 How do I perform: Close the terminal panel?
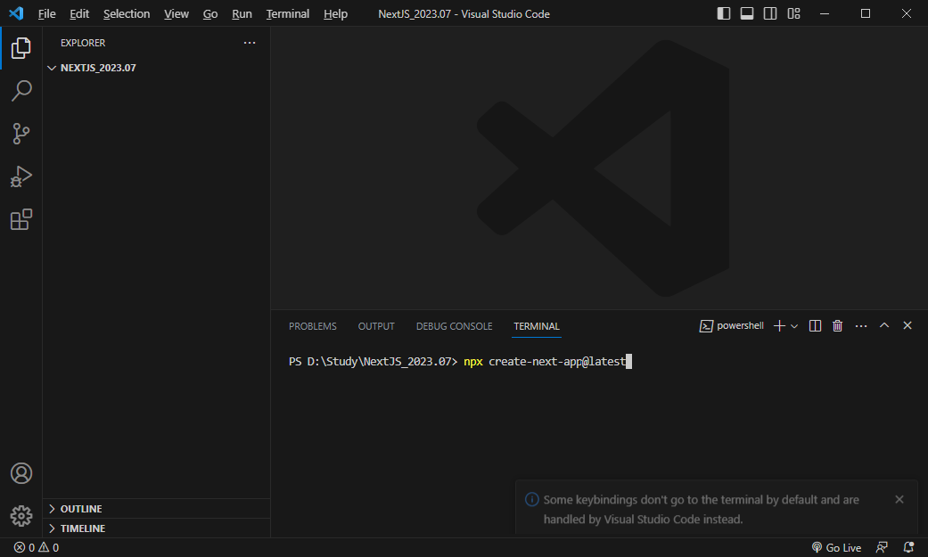tap(907, 325)
